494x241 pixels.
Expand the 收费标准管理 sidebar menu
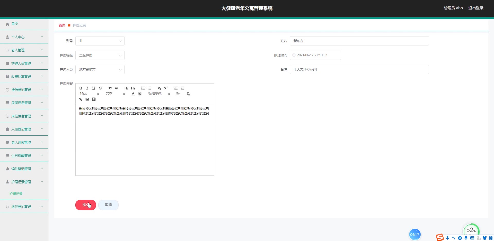(24, 77)
